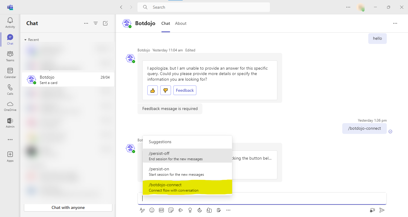This screenshot has width=408, height=217.
Task: Record a video clip
Action: (x=372, y=210)
